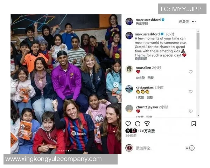Open emoji picker in comment box
This screenshot has height=168, width=210.
tap(192, 148)
